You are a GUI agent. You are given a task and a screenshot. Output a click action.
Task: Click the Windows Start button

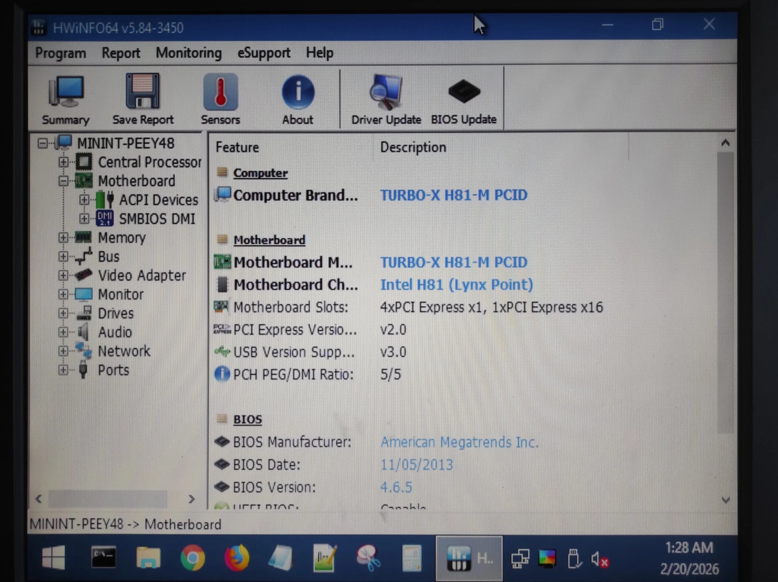coord(54,557)
